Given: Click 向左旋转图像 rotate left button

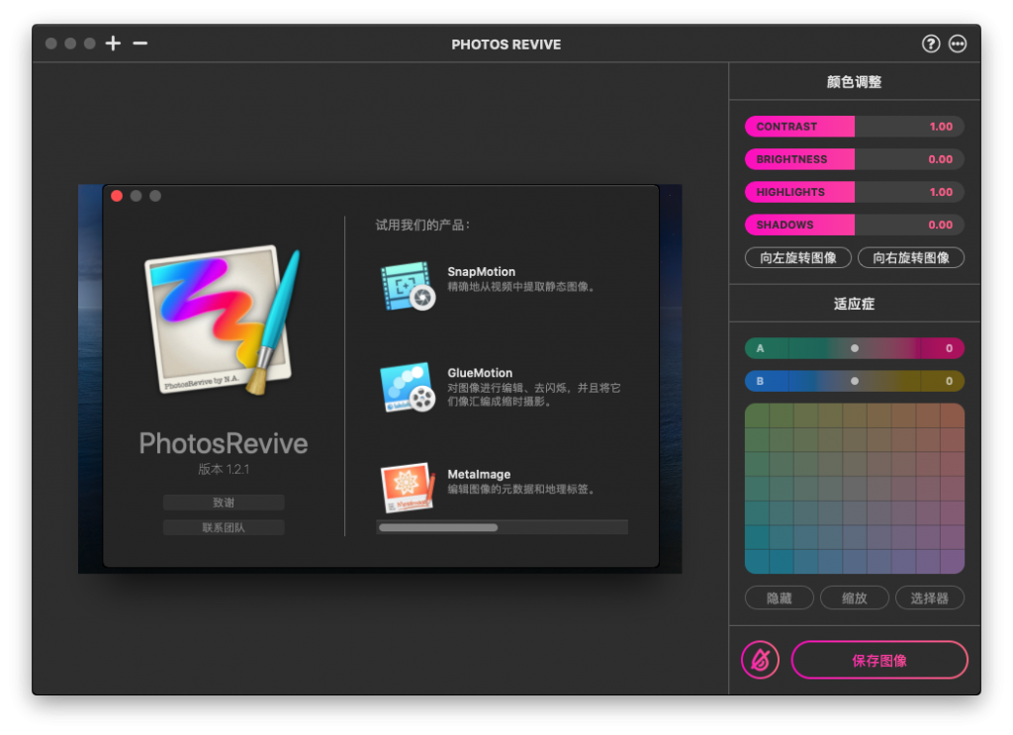Looking at the screenshot, I should pyautogui.click(x=798, y=258).
